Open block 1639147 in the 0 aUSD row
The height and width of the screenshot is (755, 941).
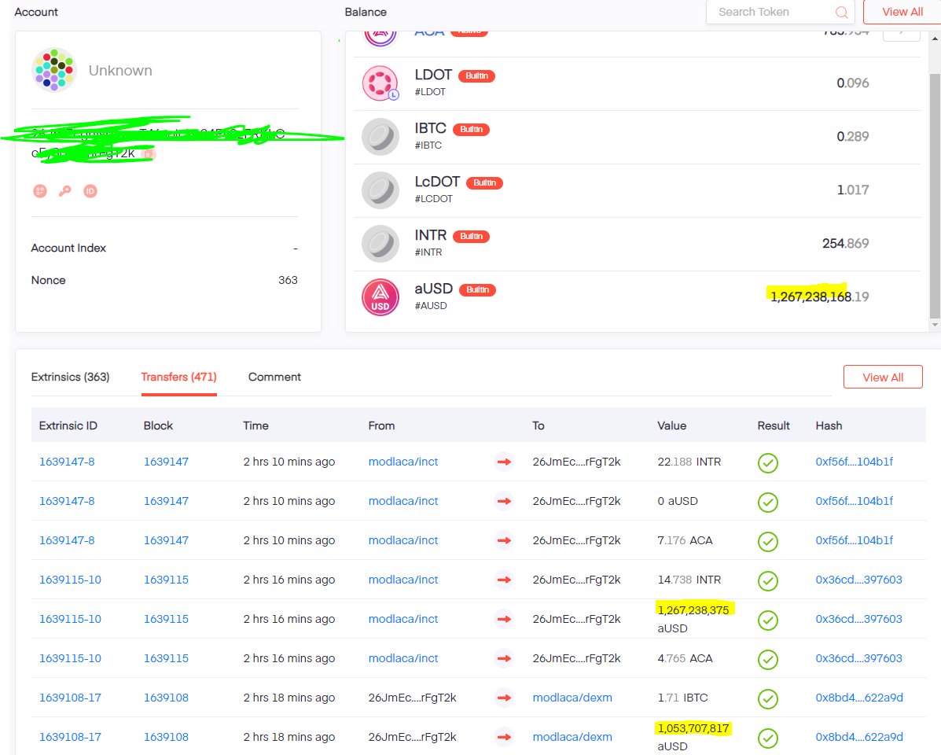[x=166, y=500]
